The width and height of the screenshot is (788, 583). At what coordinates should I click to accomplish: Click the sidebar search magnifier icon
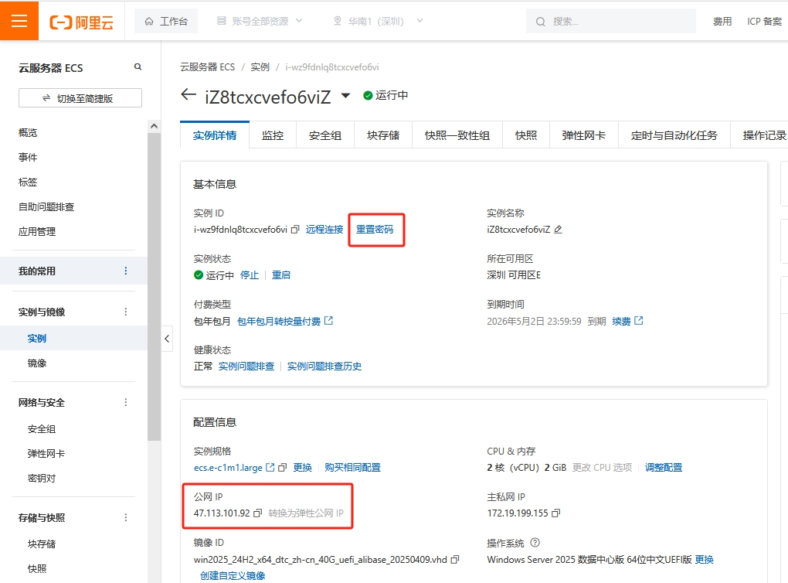(x=138, y=67)
